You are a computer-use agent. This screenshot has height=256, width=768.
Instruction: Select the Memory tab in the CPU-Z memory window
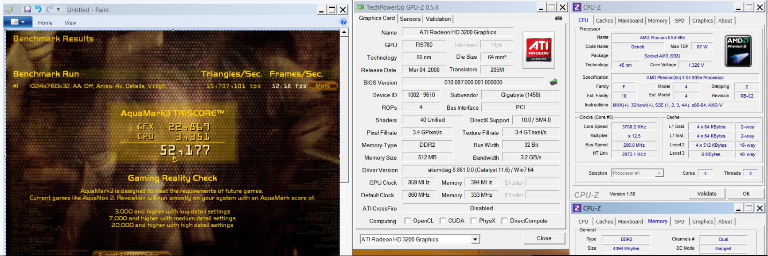click(658, 222)
